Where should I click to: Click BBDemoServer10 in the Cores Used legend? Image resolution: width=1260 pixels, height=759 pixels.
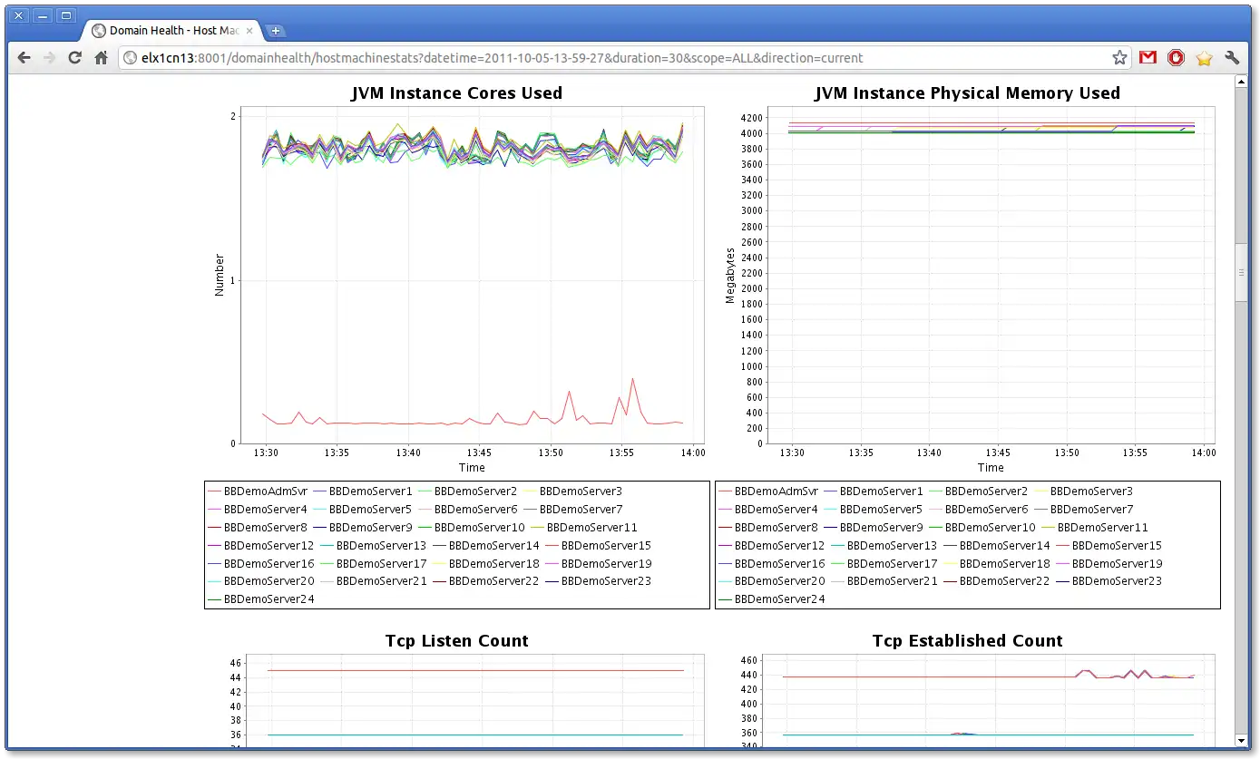[479, 527]
